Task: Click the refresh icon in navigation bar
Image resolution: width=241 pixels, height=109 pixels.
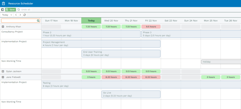Action: click(x=25, y=15)
